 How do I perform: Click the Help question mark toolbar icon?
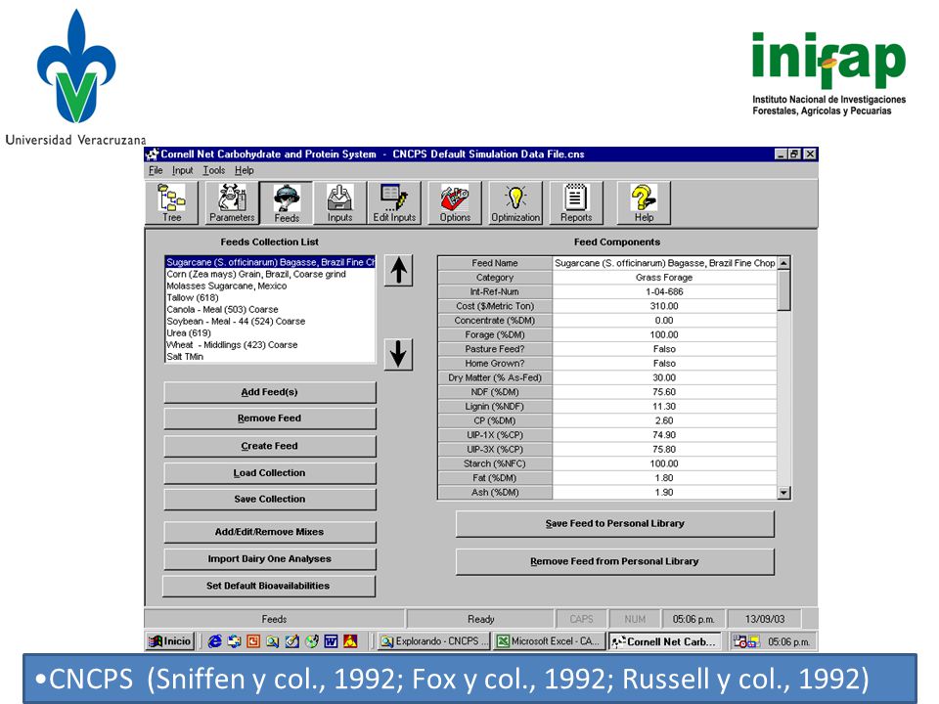pos(644,203)
